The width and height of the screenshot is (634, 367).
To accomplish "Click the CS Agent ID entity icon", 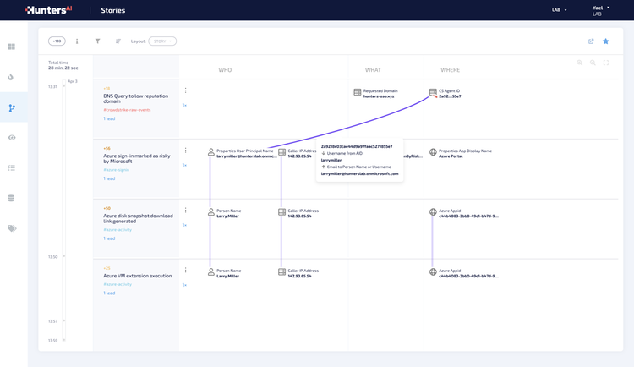I will (433, 93).
